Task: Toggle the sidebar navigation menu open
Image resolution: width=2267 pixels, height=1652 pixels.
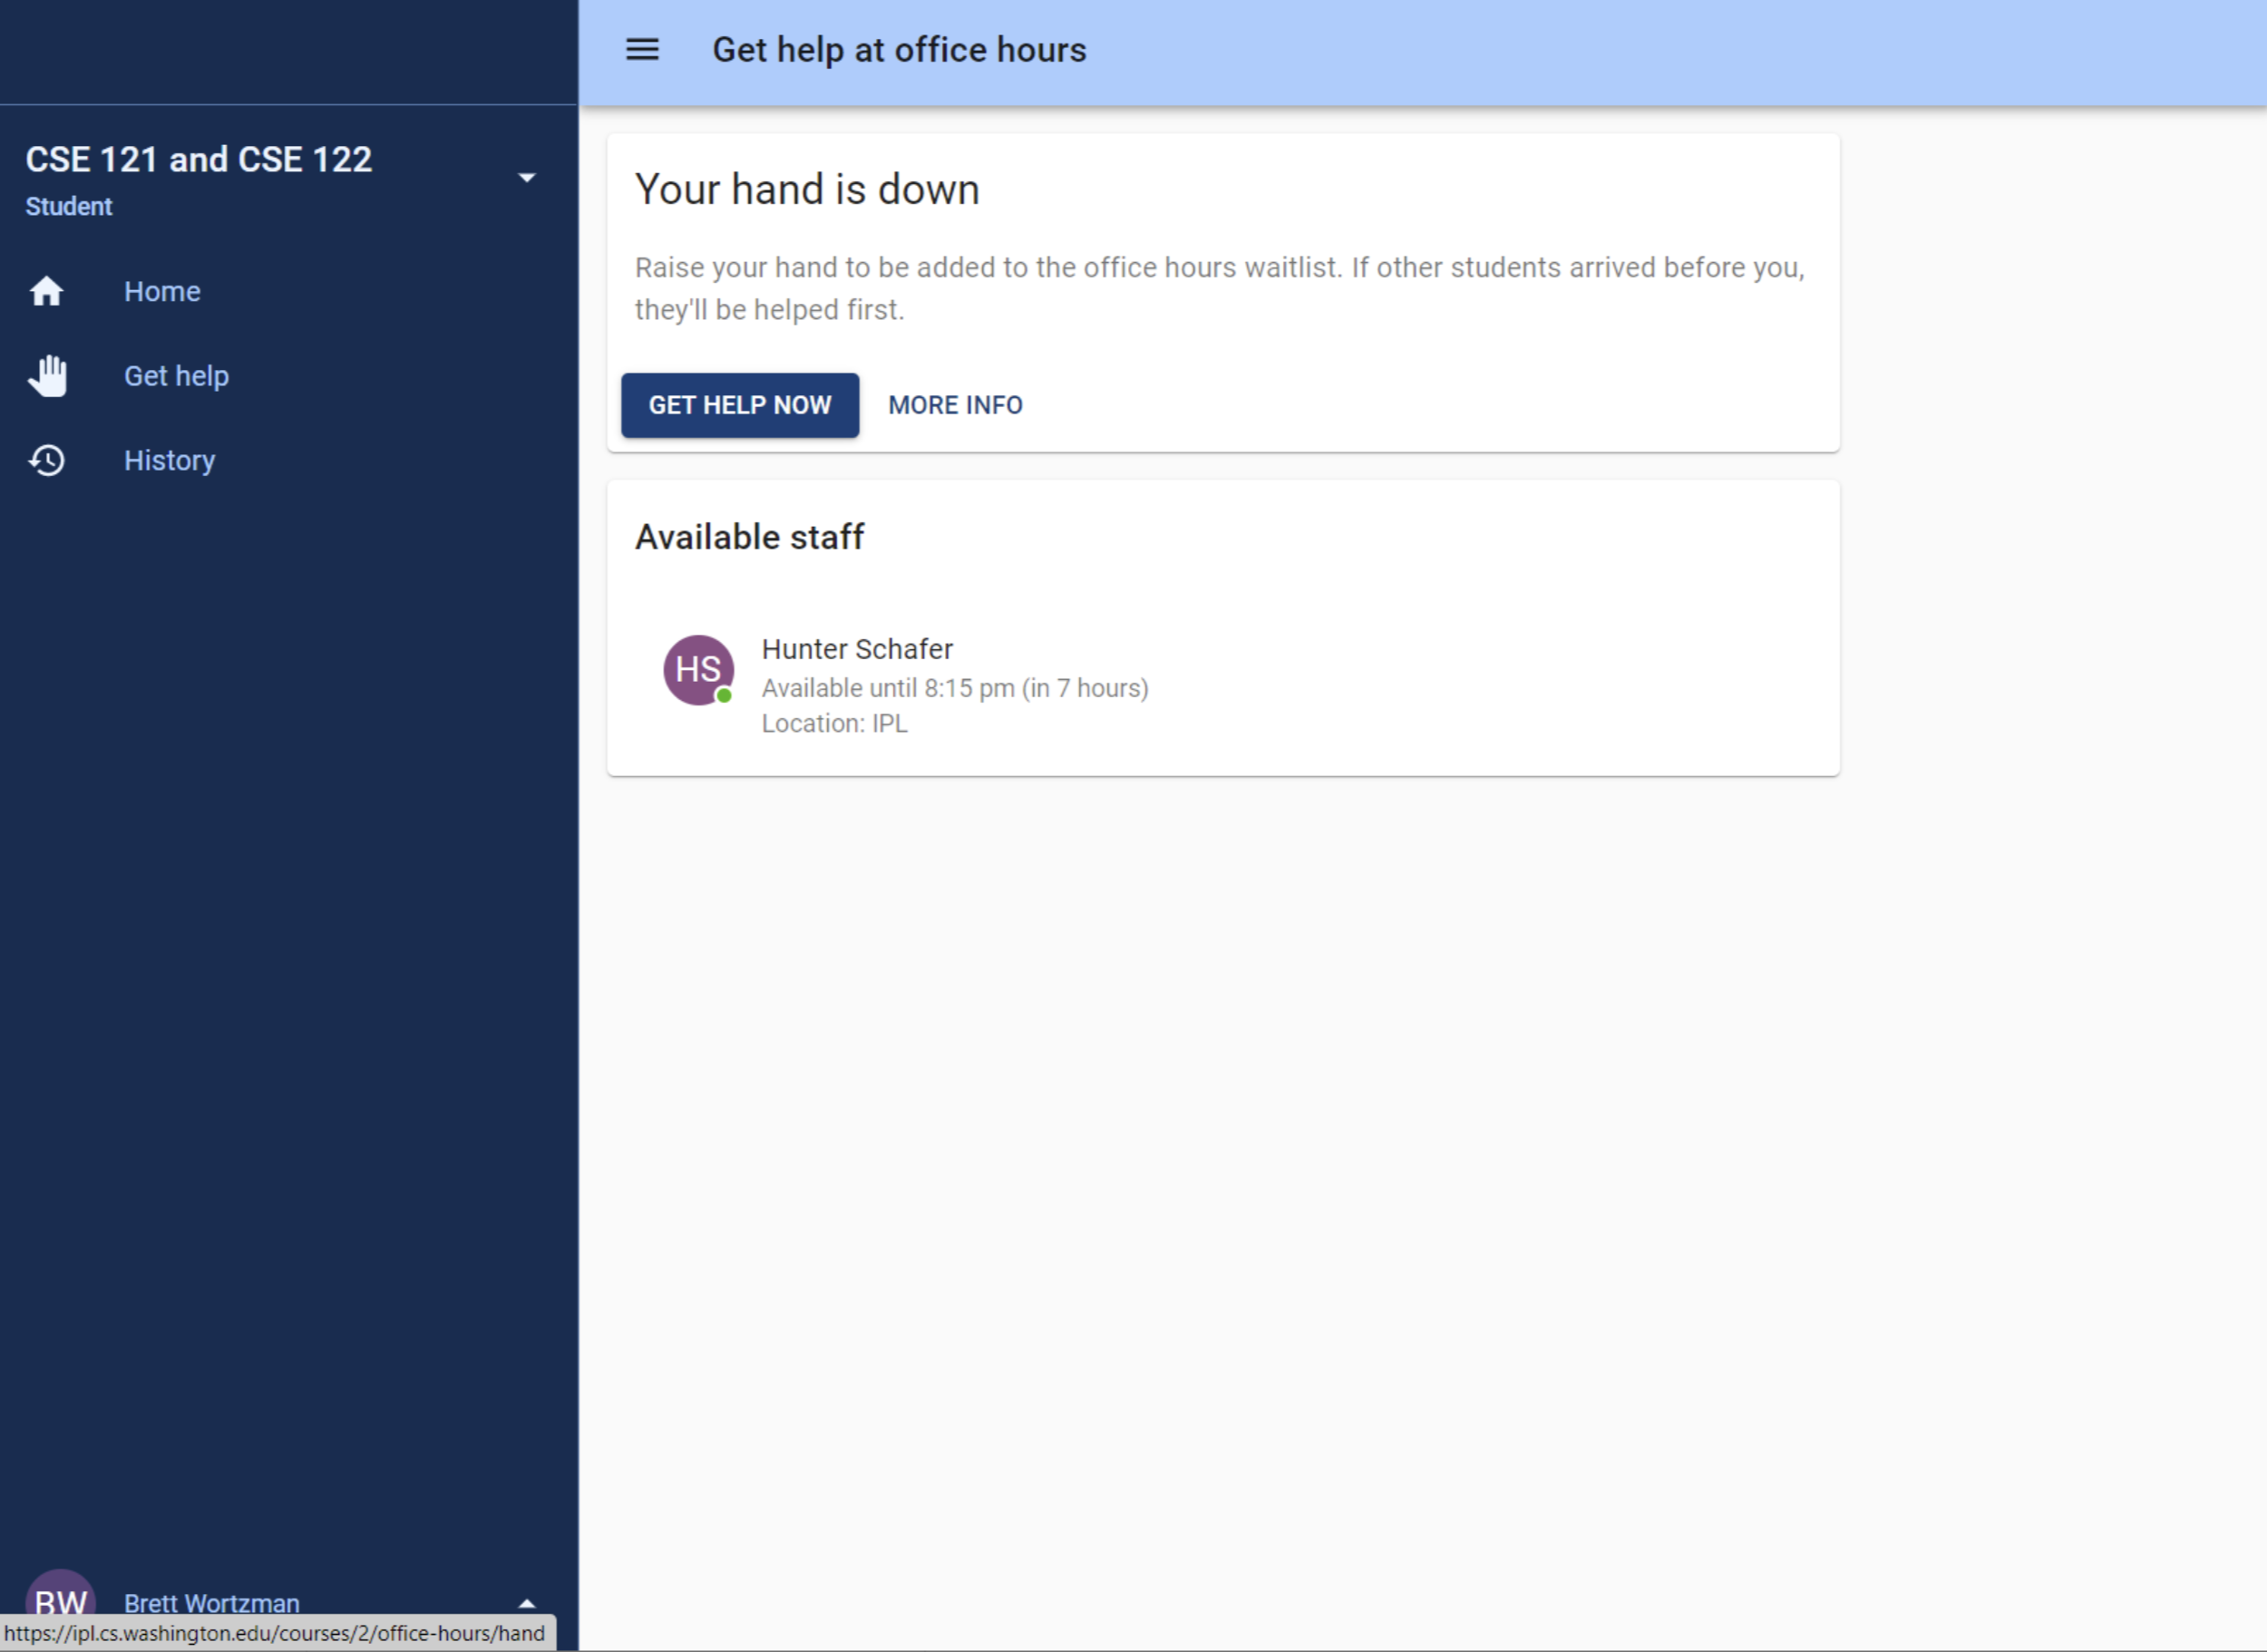Action: [642, 49]
